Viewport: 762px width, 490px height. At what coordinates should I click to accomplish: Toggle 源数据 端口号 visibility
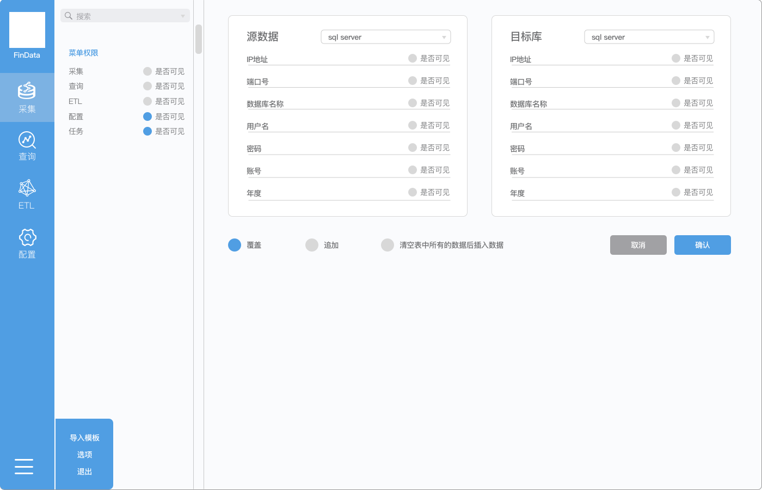(x=413, y=81)
